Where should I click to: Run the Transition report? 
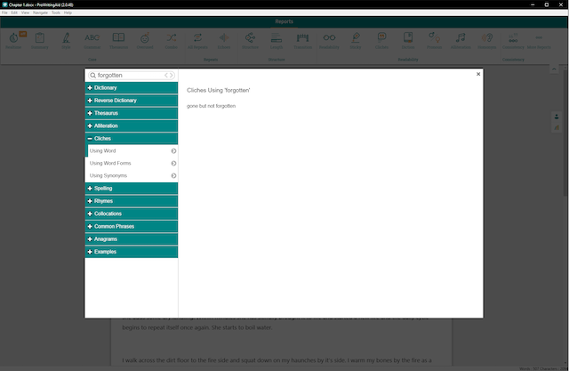click(302, 40)
